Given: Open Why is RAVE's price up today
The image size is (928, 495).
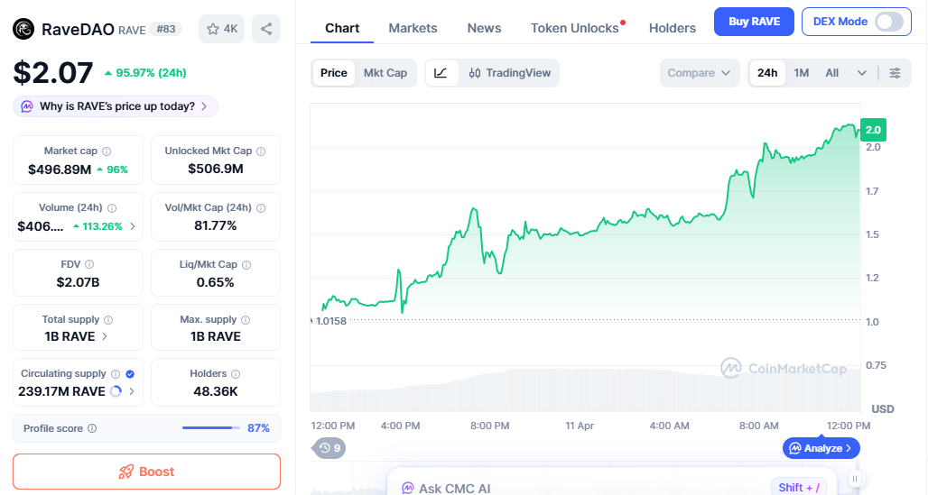Looking at the screenshot, I should (x=116, y=106).
